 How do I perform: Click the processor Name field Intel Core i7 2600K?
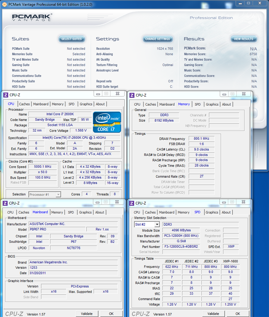(60, 114)
